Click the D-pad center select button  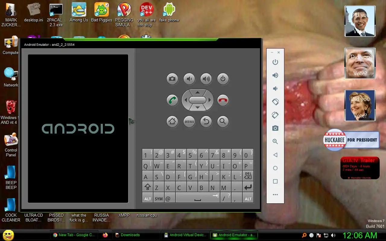click(x=198, y=100)
